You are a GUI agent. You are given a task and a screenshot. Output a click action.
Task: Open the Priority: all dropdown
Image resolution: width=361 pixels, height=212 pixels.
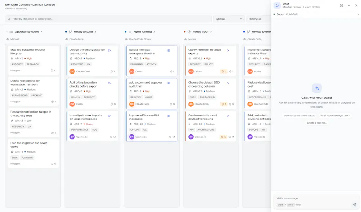point(259,19)
